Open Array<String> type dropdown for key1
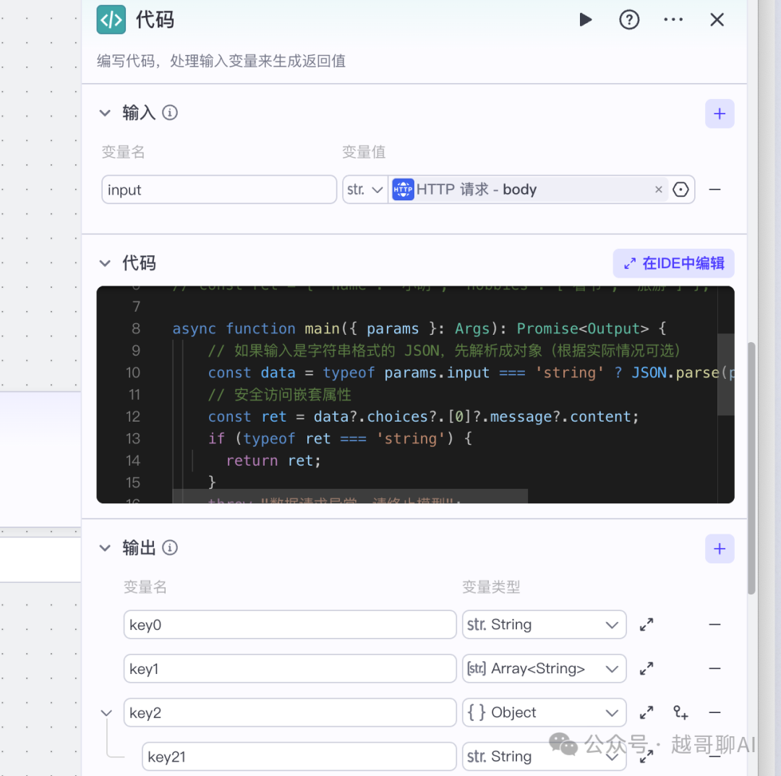Image resolution: width=781 pixels, height=776 pixels. pos(544,668)
